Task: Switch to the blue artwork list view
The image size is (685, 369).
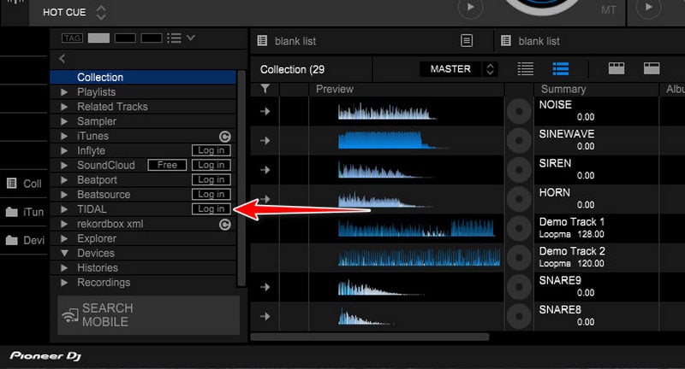Action: point(561,69)
